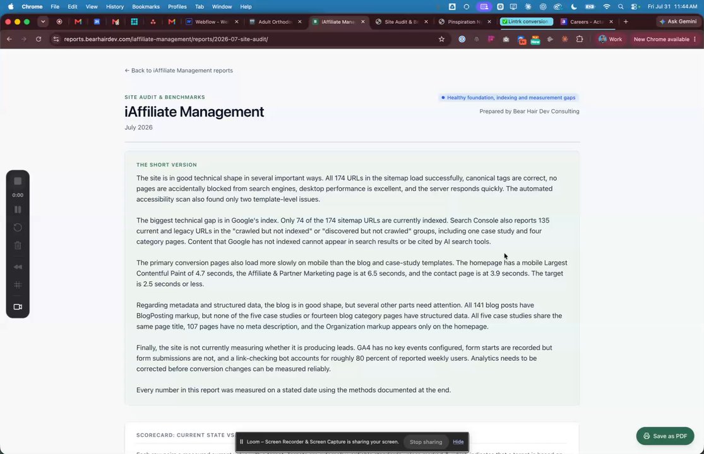Click the rewind icon in Loom control bar

[18, 267]
